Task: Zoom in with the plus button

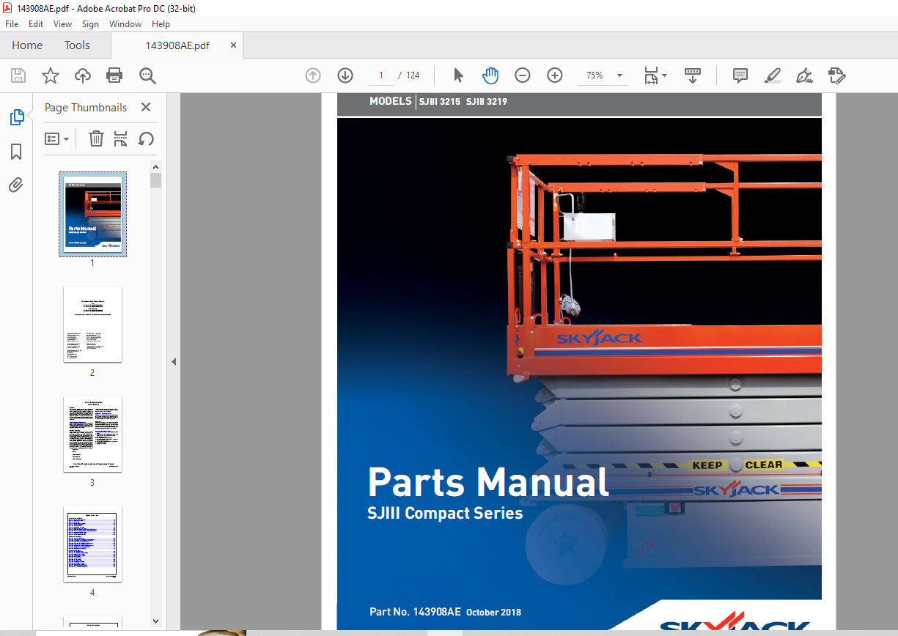Action: tap(555, 75)
